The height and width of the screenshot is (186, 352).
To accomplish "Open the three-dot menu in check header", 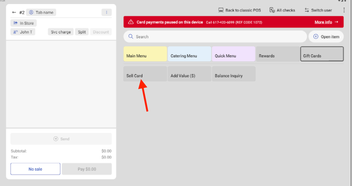I will tap(106, 13).
